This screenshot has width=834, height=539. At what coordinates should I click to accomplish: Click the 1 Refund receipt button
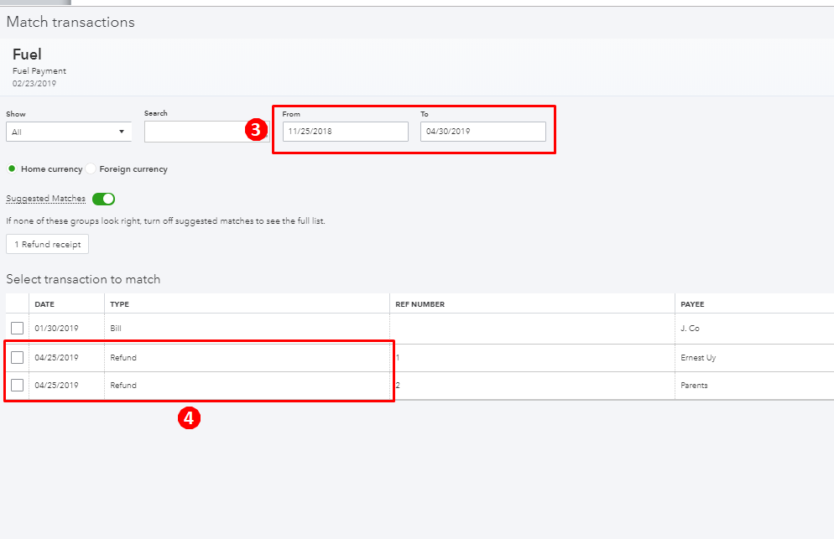47,244
